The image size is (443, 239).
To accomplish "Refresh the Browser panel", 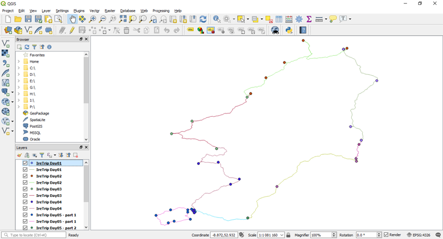I will pos(27,47).
